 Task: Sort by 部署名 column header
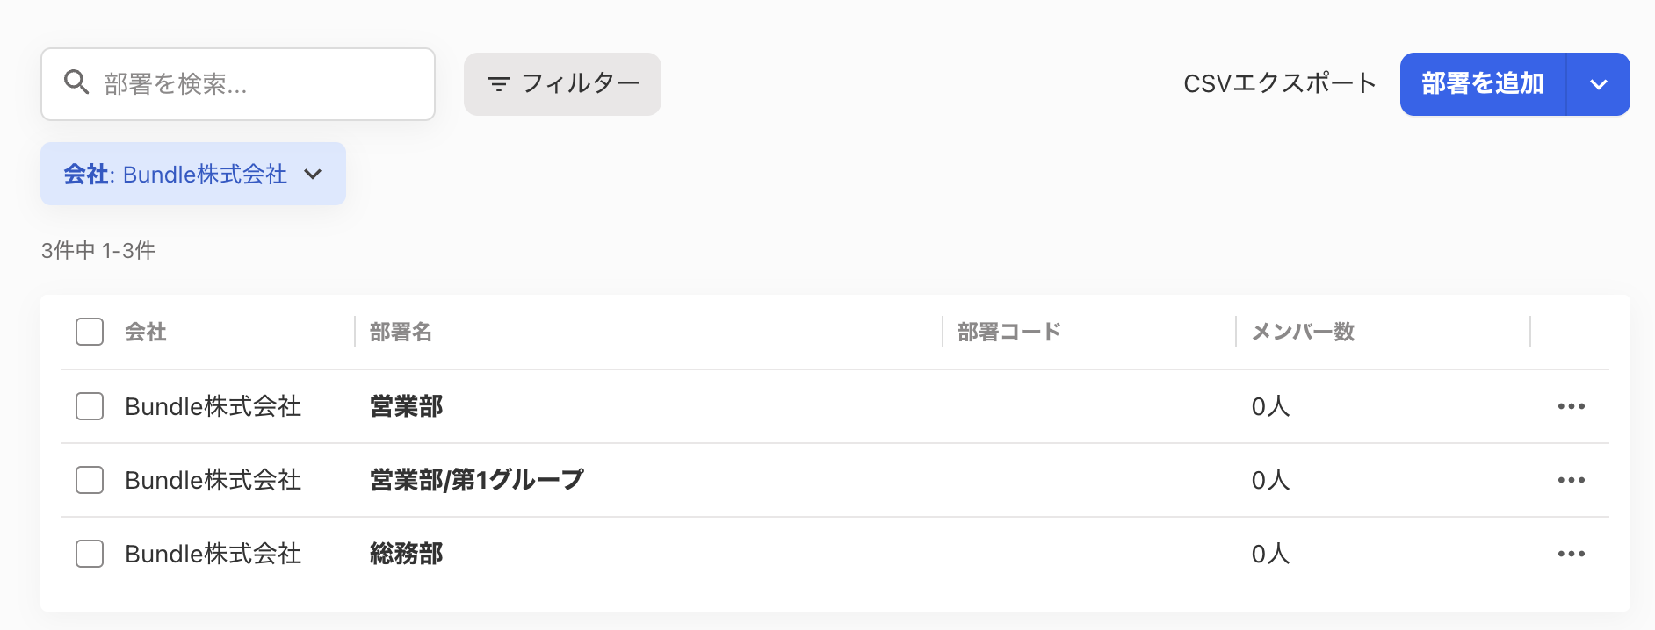click(x=401, y=332)
